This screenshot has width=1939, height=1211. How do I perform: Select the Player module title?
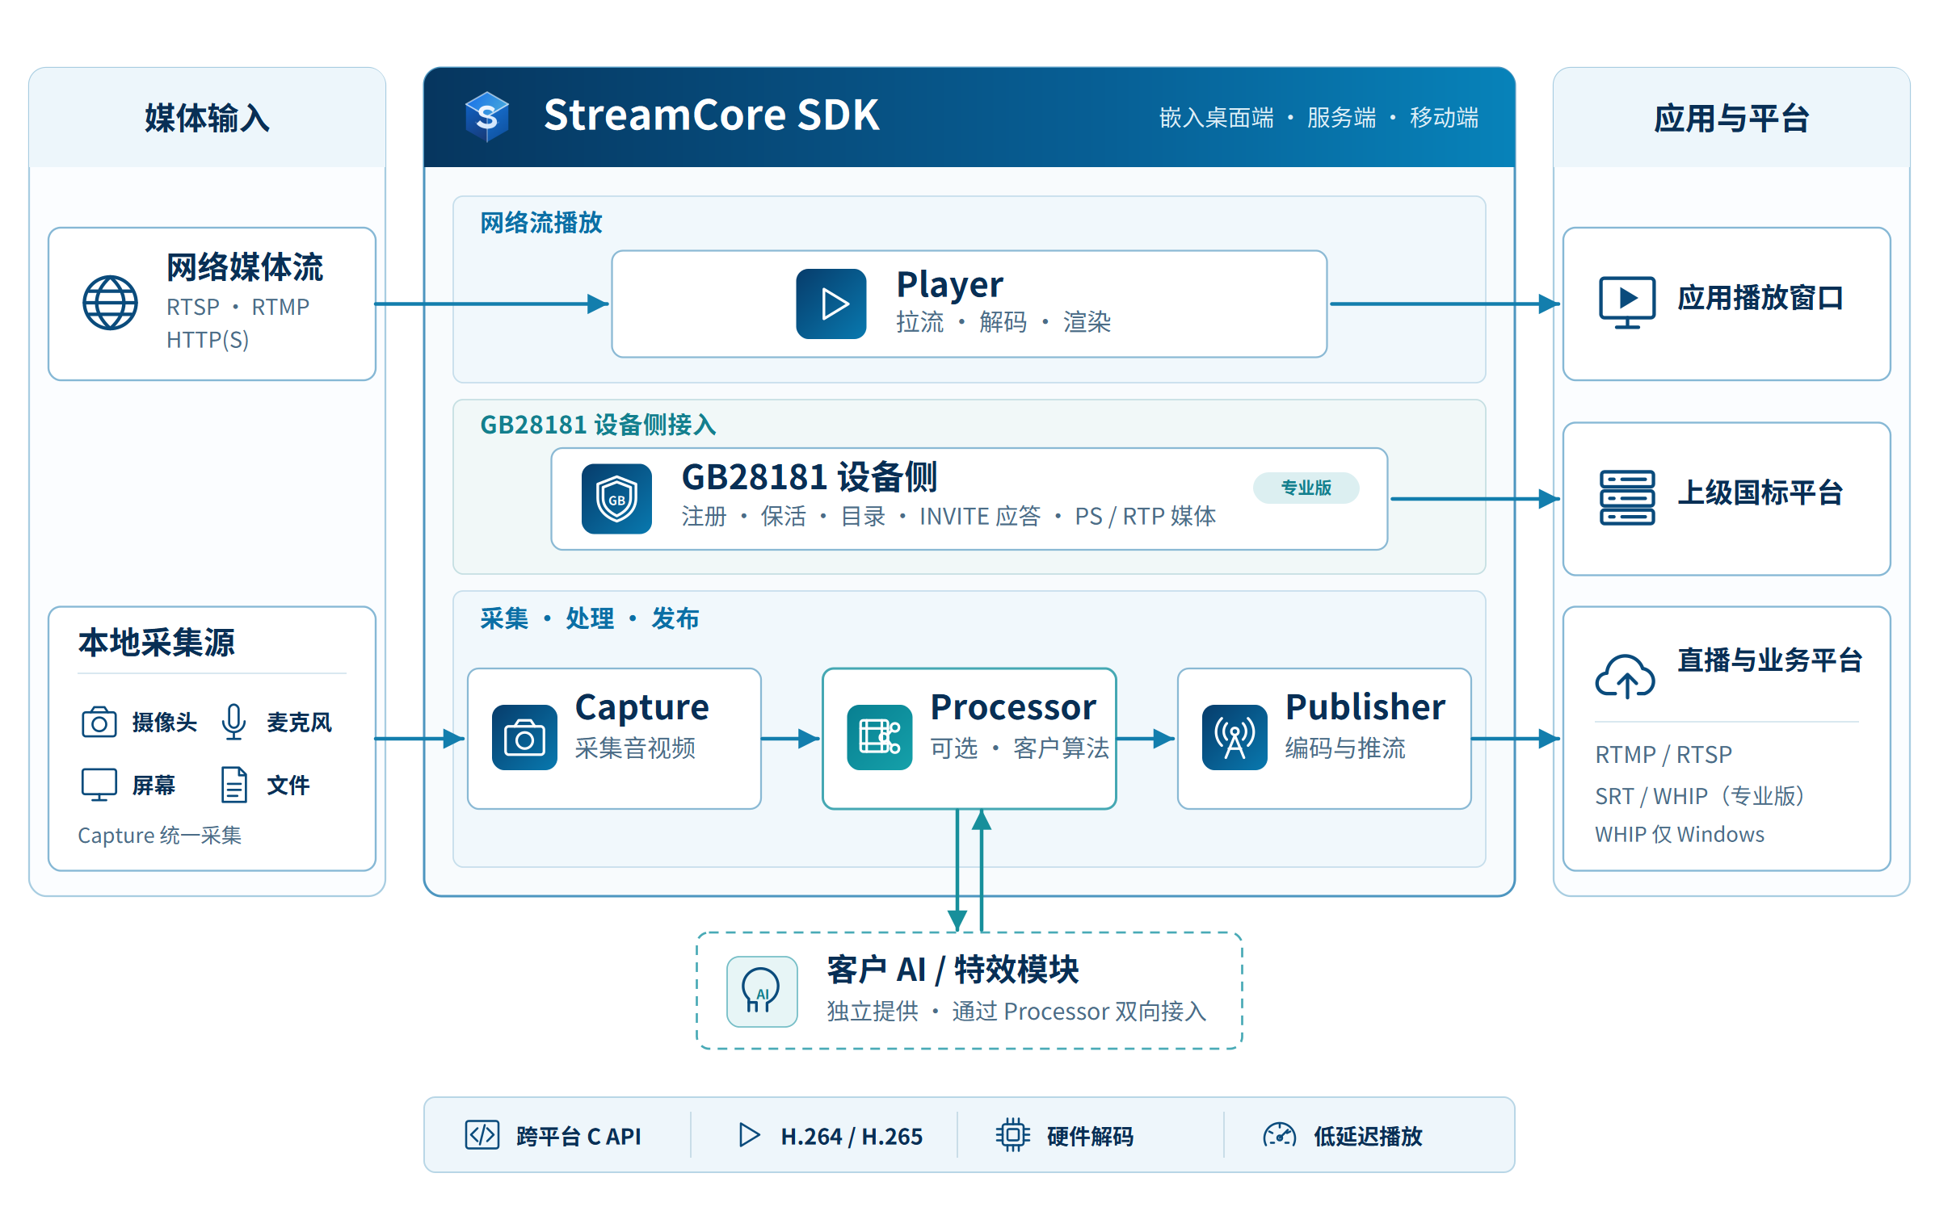(949, 284)
